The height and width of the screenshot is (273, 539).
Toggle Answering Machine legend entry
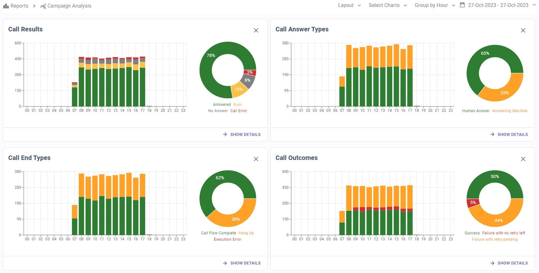coord(510,111)
